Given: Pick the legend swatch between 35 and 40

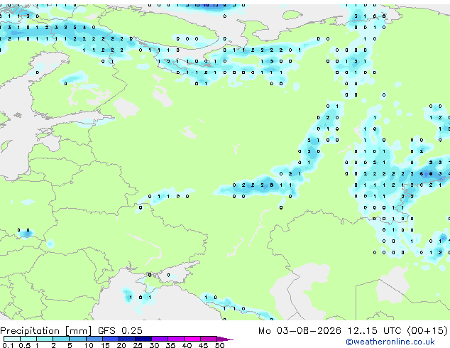Looking at the screenshot, I should [x=176, y=339].
